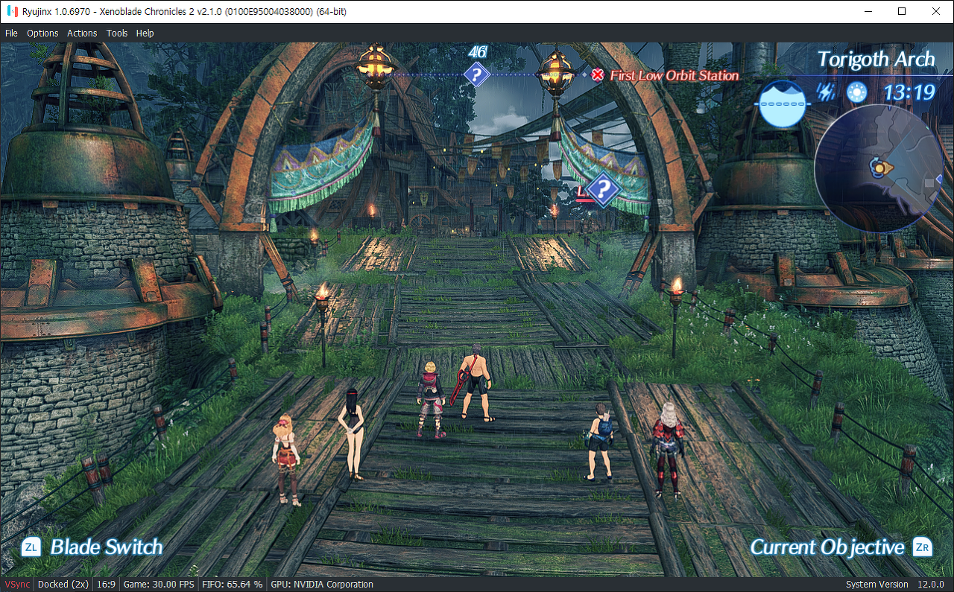This screenshot has height=592, width=954.
Task: Click the in-game clock 13:19
Action: 909,92
